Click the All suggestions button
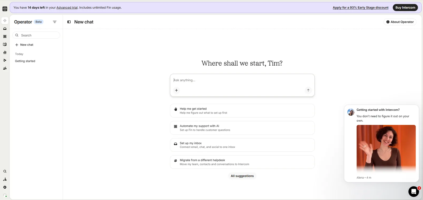This screenshot has height=200, width=423. [242, 176]
